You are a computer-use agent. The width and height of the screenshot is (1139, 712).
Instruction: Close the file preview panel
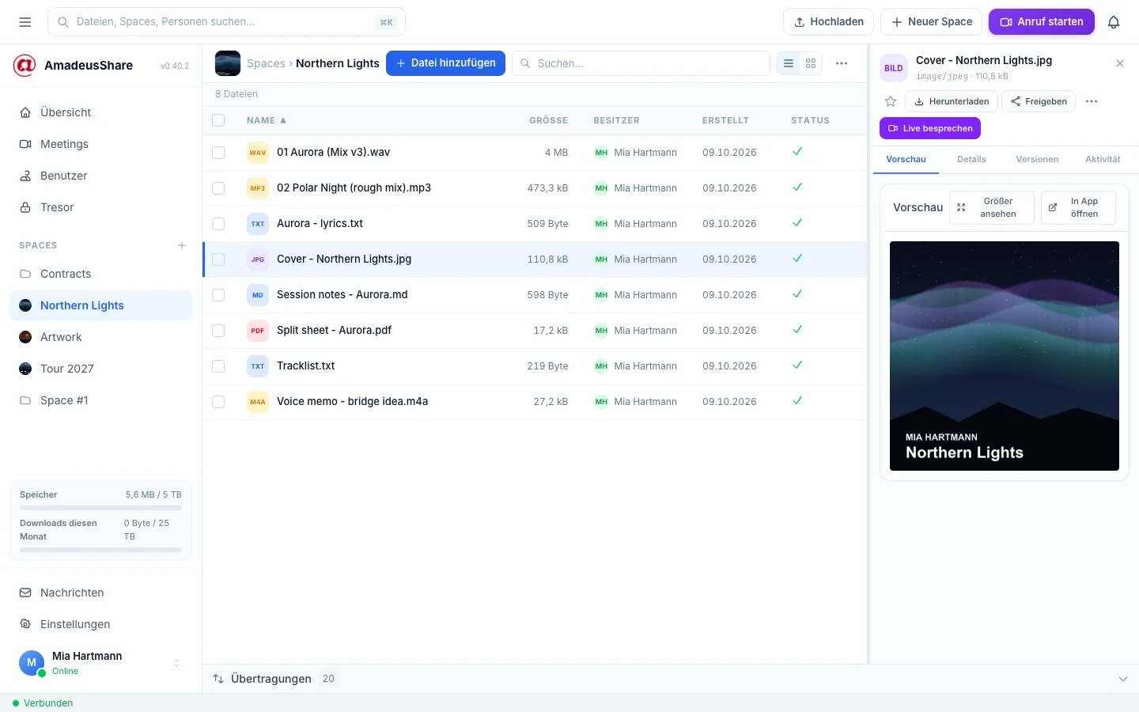pos(1120,63)
